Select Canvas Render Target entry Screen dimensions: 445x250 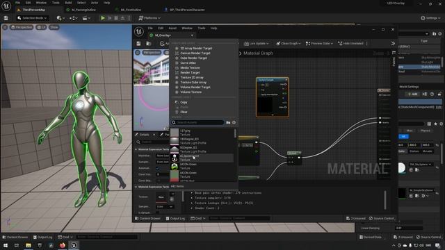point(195,53)
